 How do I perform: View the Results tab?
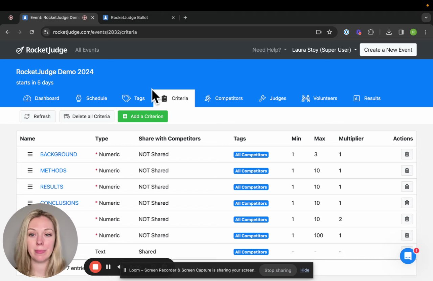[x=367, y=98]
